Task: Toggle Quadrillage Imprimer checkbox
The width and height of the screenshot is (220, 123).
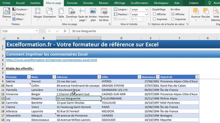Action: click(154, 19)
